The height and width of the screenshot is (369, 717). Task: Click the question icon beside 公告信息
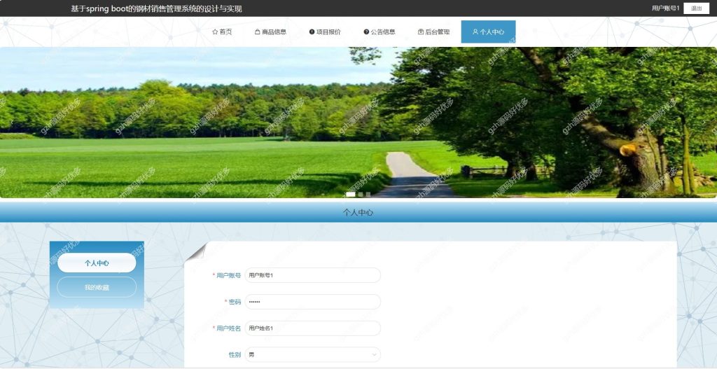click(x=366, y=32)
